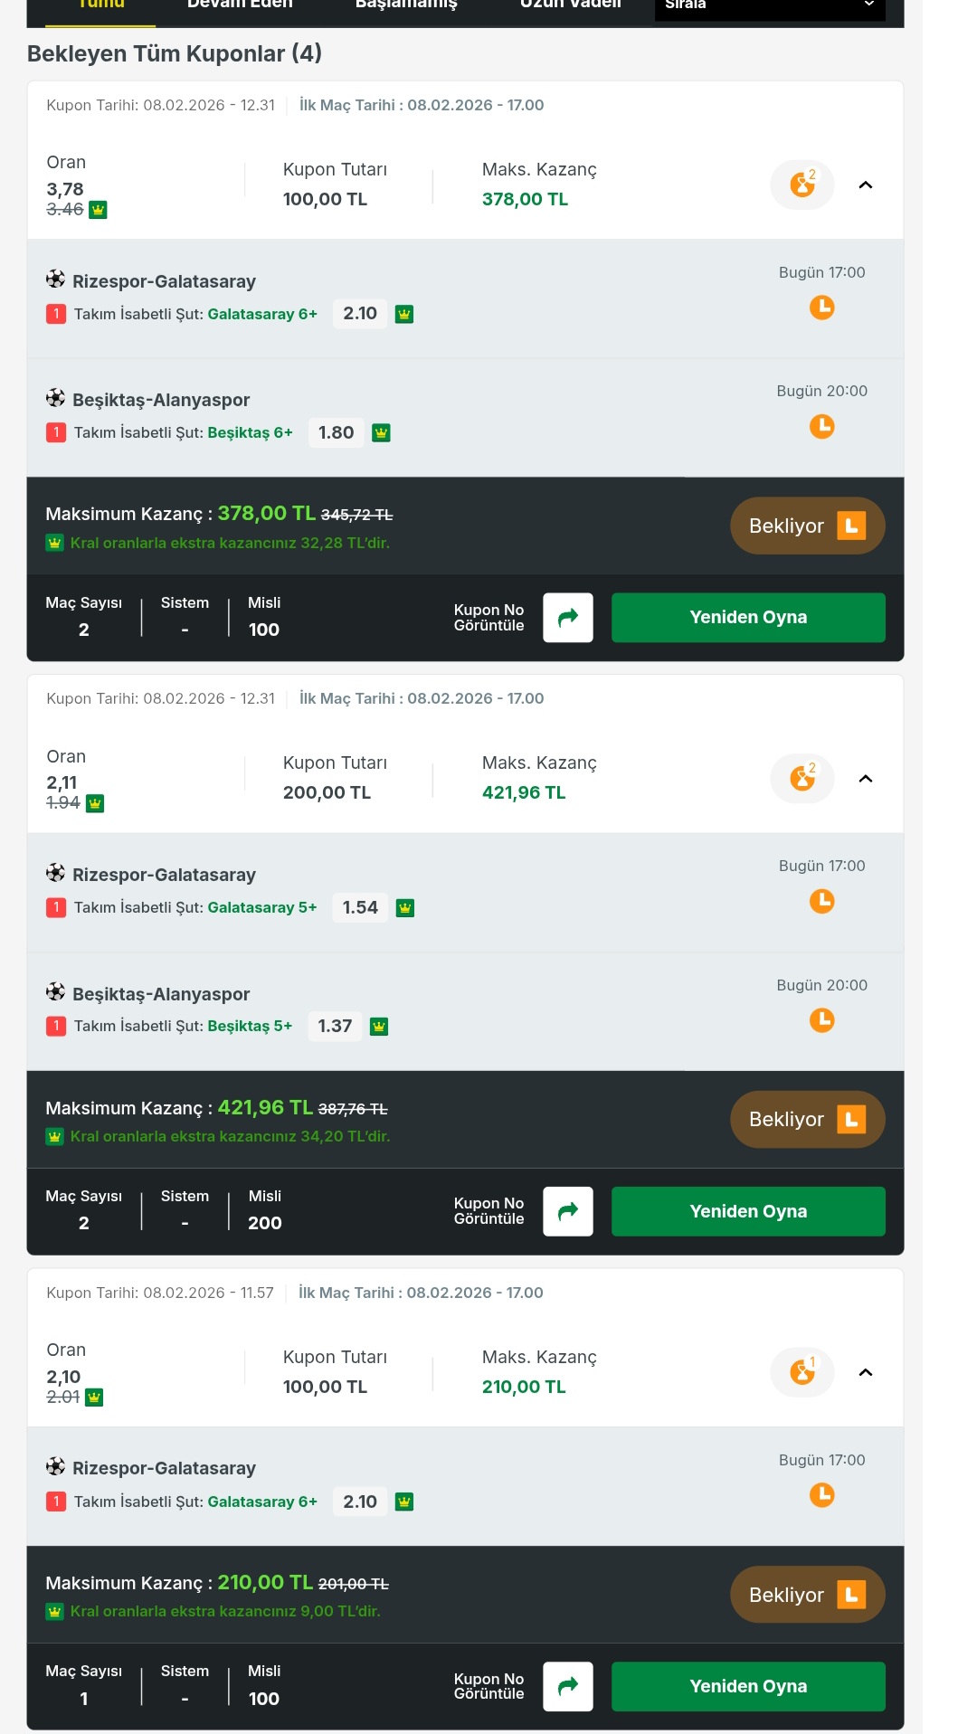This screenshot has width=977, height=1734.
Task: Collapse the 421,96 TL coupon details
Action: click(865, 779)
